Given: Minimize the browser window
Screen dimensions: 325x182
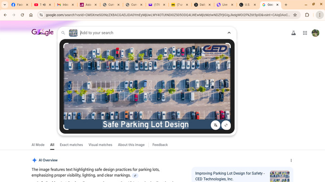Looking at the screenshot, I should (x=306, y=5).
